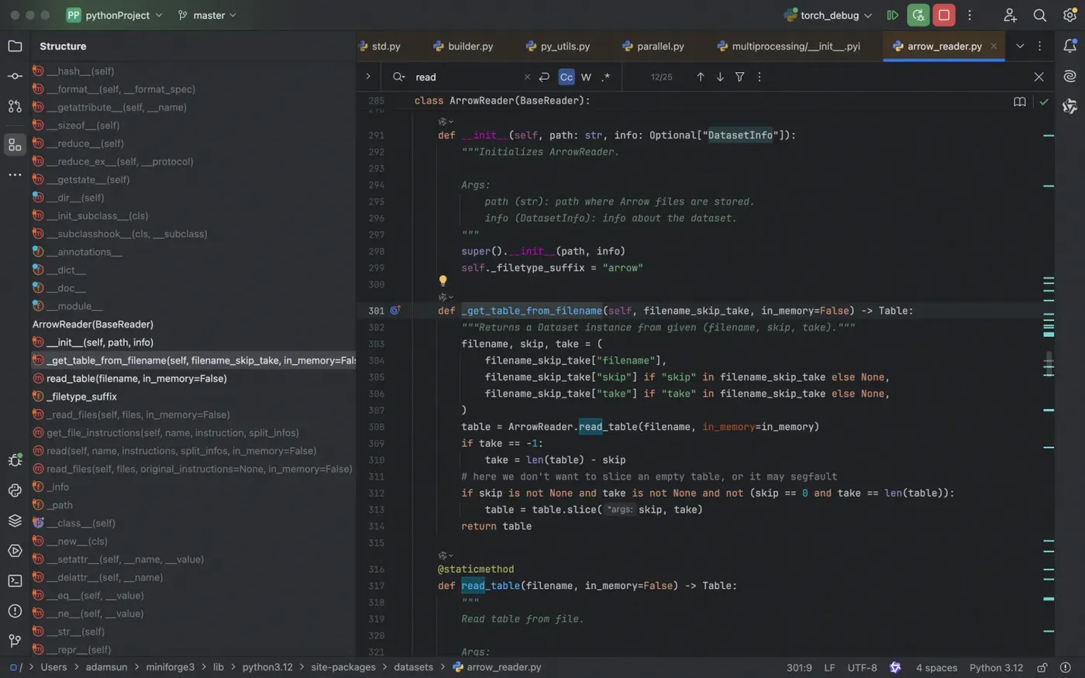Open the Commit tool window
The height and width of the screenshot is (678, 1085).
pos(15,76)
